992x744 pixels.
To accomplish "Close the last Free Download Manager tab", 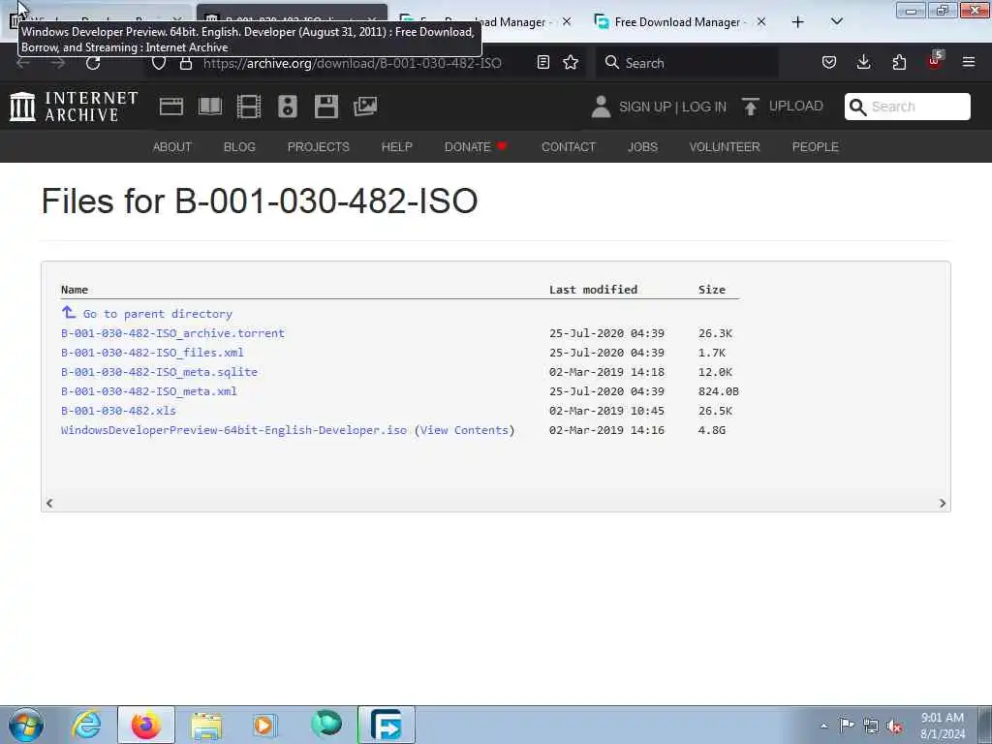I will [x=761, y=21].
